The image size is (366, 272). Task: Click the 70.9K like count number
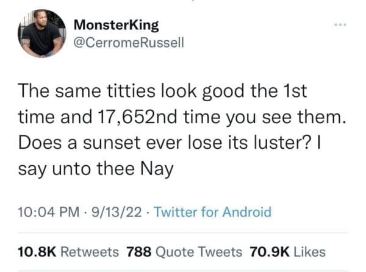click(x=268, y=251)
